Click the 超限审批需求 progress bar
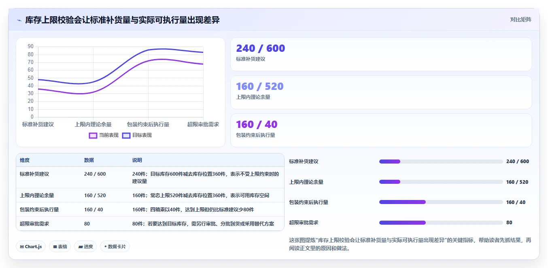 pyautogui.click(x=441, y=223)
